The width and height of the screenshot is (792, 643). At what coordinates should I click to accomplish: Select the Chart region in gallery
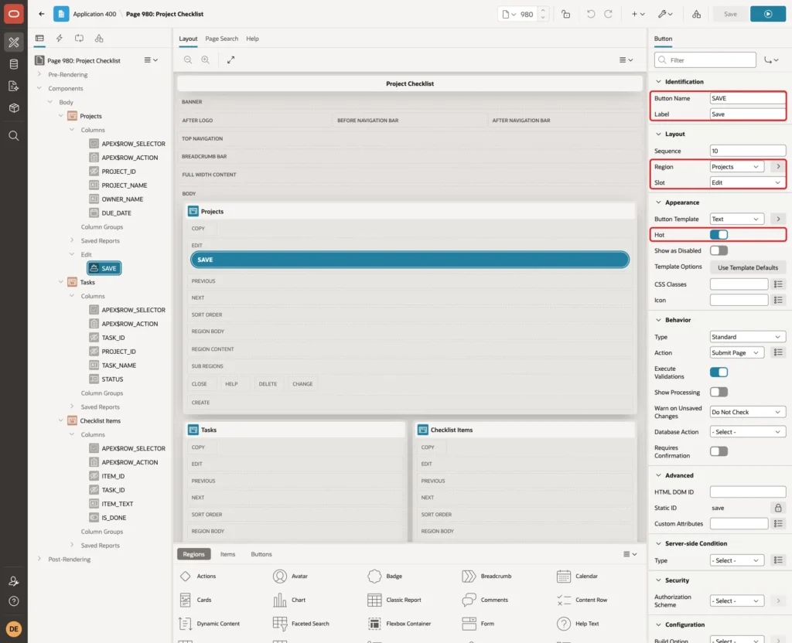289,600
